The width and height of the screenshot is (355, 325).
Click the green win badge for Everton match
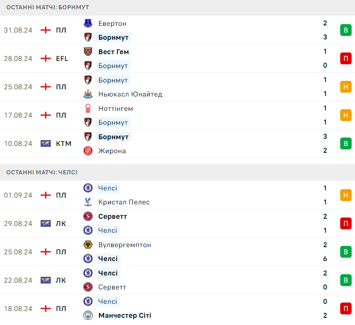coord(346,30)
